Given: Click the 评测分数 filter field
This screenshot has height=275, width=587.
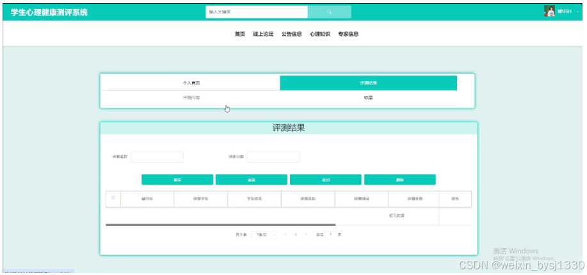Looking at the screenshot, I should pos(273,157).
